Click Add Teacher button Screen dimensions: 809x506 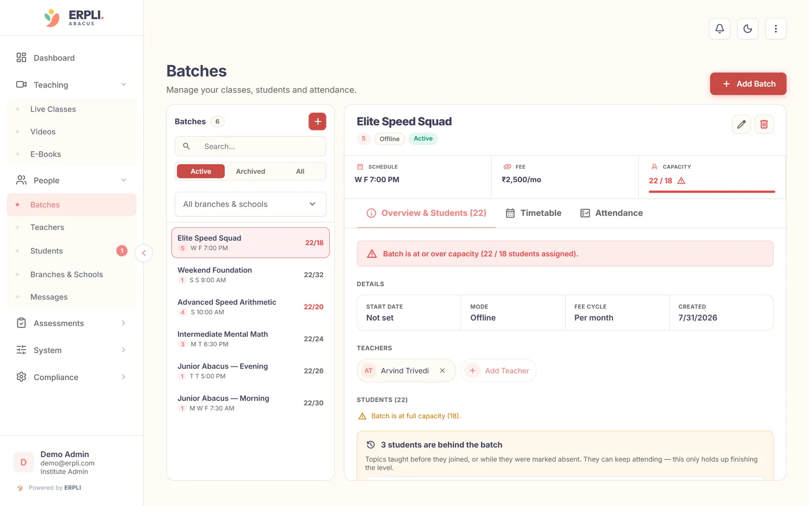coord(499,371)
